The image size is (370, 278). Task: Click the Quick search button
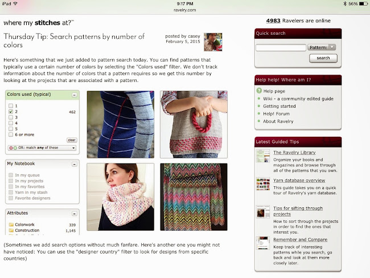coord(323,58)
